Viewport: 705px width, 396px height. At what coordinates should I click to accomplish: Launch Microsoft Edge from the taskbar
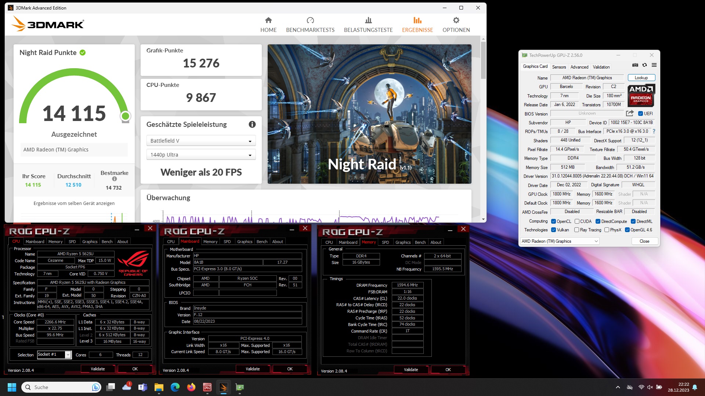click(x=175, y=387)
